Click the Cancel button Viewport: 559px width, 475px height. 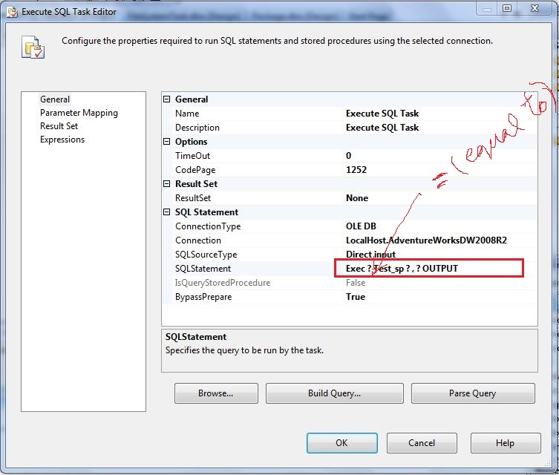point(422,443)
